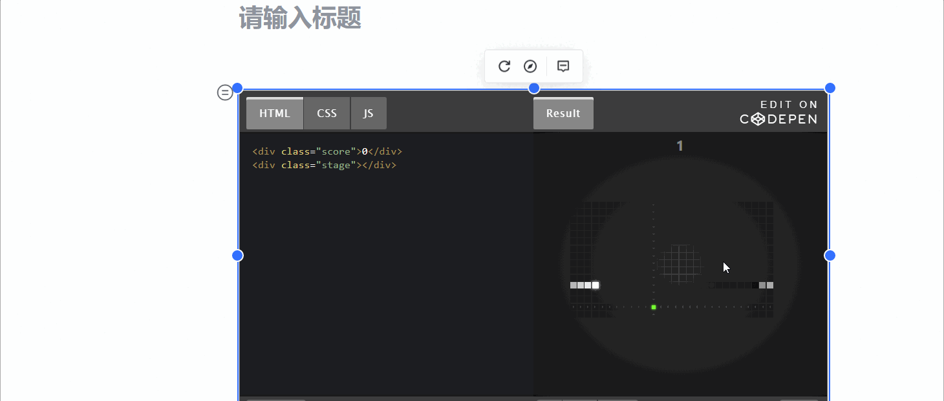The image size is (944, 401).
Task: Open the Edit on CodePen link
Action: pyautogui.click(x=779, y=112)
